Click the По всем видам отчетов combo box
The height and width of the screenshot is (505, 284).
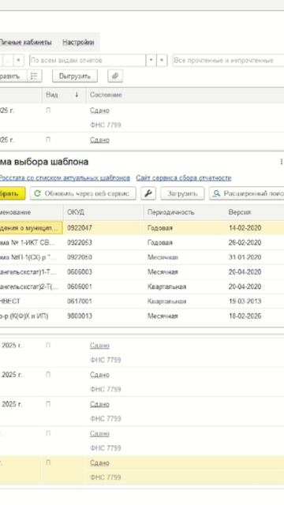88,60
